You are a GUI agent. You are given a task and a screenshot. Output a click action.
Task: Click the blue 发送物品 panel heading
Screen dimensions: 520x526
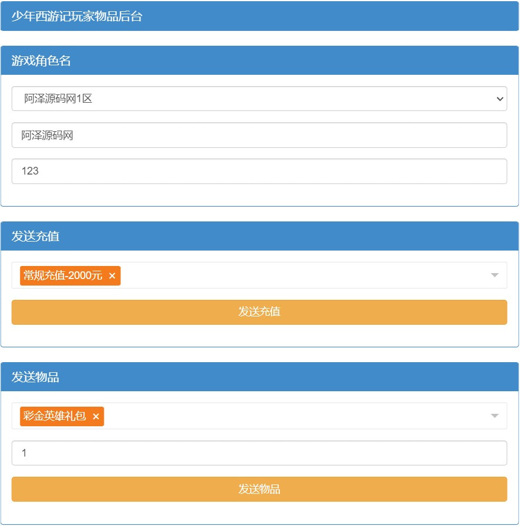pyautogui.click(x=259, y=377)
